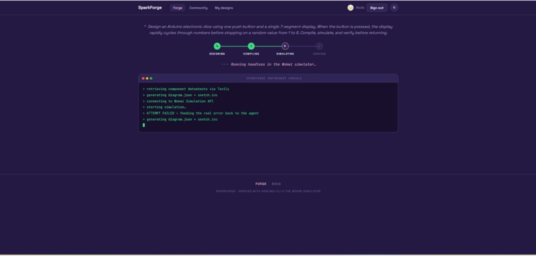Screen dimensions: 536x256
Task: Click 'starting simulation…' console line
Action: [164, 107]
